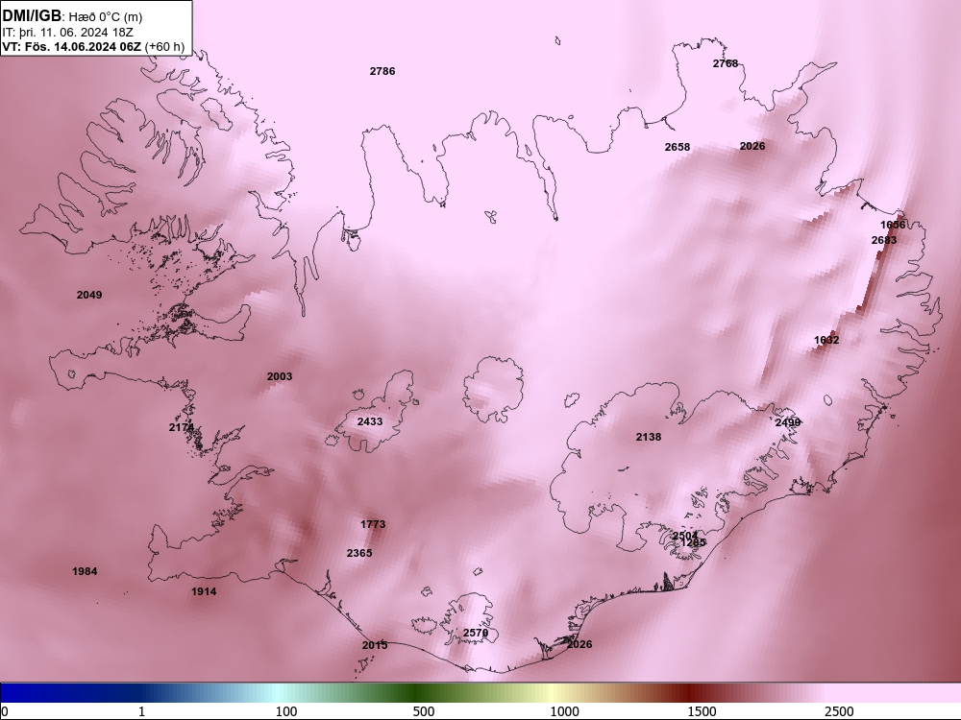Click the 'Hæð 0°C (m)' parameter label
The image size is (961, 720).
tap(106, 17)
